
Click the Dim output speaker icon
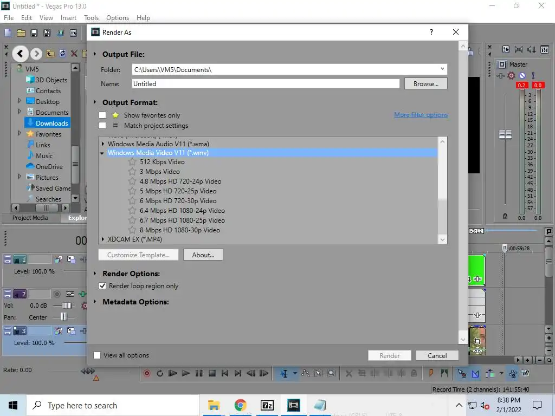point(532,49)
